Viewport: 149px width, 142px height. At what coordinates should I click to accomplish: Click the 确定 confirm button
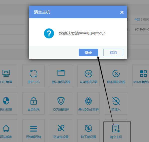click(x=88, y=52)
